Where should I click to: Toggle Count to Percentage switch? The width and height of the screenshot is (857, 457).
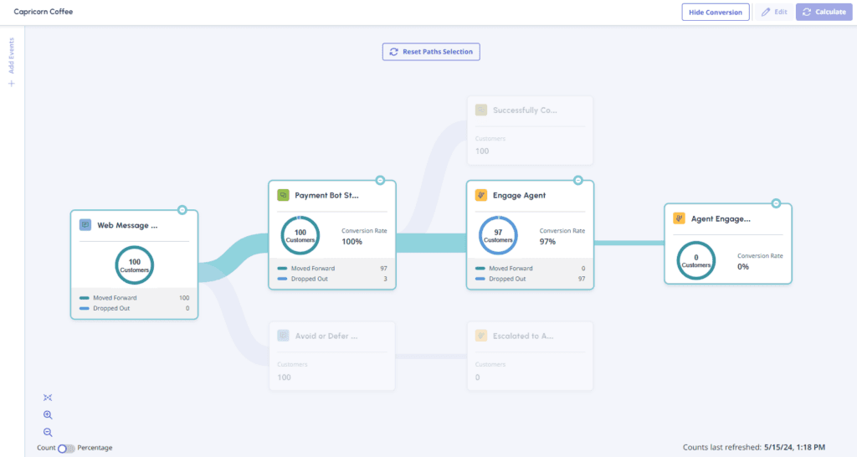(x=66, y=448)
